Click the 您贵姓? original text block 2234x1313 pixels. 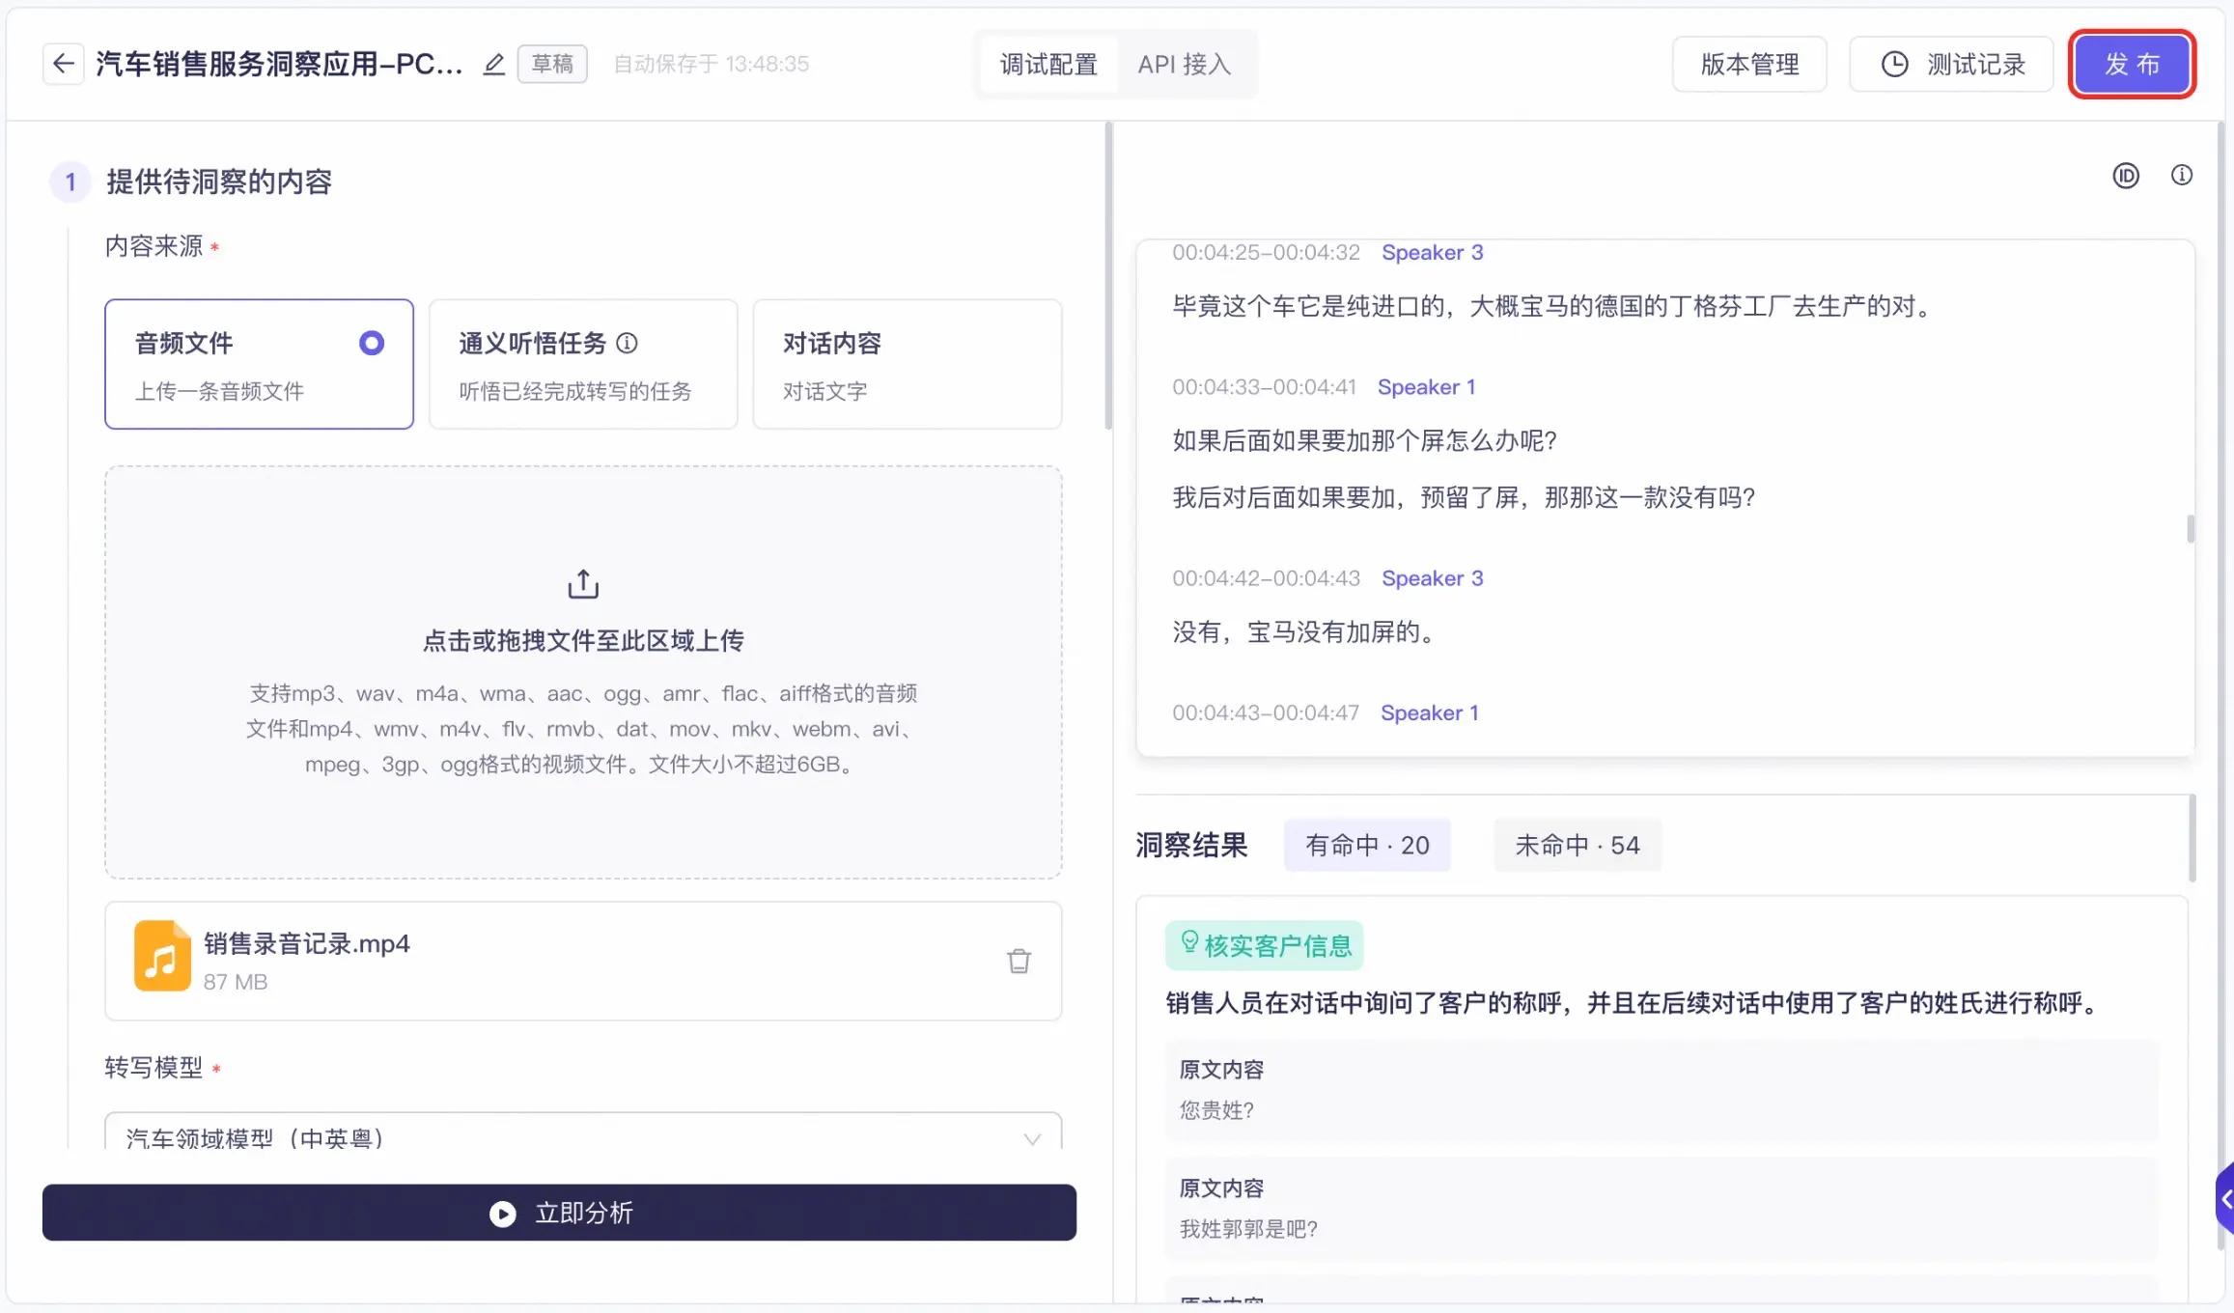pyautogui.click(x=1662, y=1092)
